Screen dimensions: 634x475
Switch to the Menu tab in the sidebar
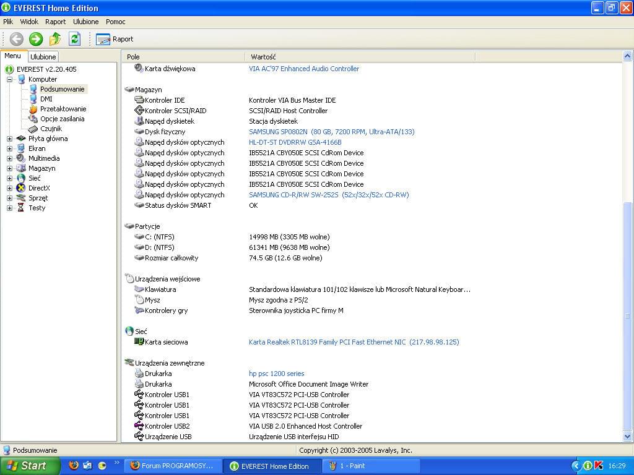13,56
